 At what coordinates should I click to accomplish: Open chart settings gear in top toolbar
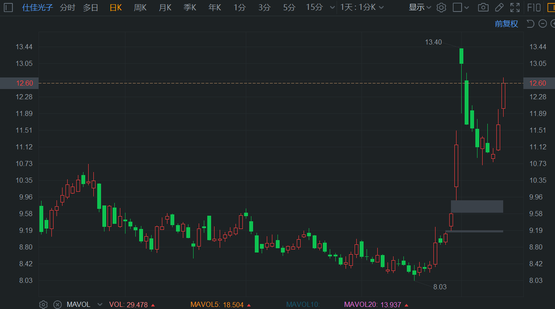(x=442, y=7)
